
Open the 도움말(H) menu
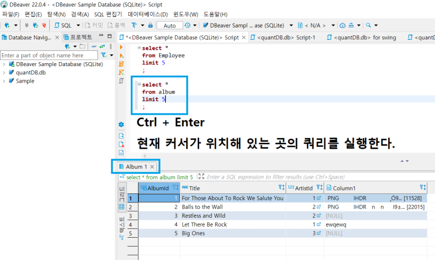point(215,14)
